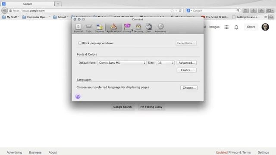This screenshot has width=276, height=155.
Task: Click the browser back button
Action: click(x=4, y=10)
